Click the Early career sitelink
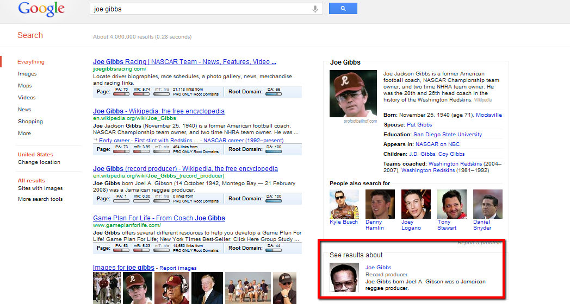 pyautogui.click(x=114, y=141)
